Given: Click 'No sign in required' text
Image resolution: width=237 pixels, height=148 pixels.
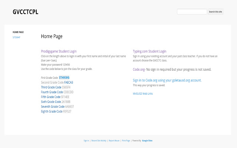Looking at the screenshot, I should (178, 70).
